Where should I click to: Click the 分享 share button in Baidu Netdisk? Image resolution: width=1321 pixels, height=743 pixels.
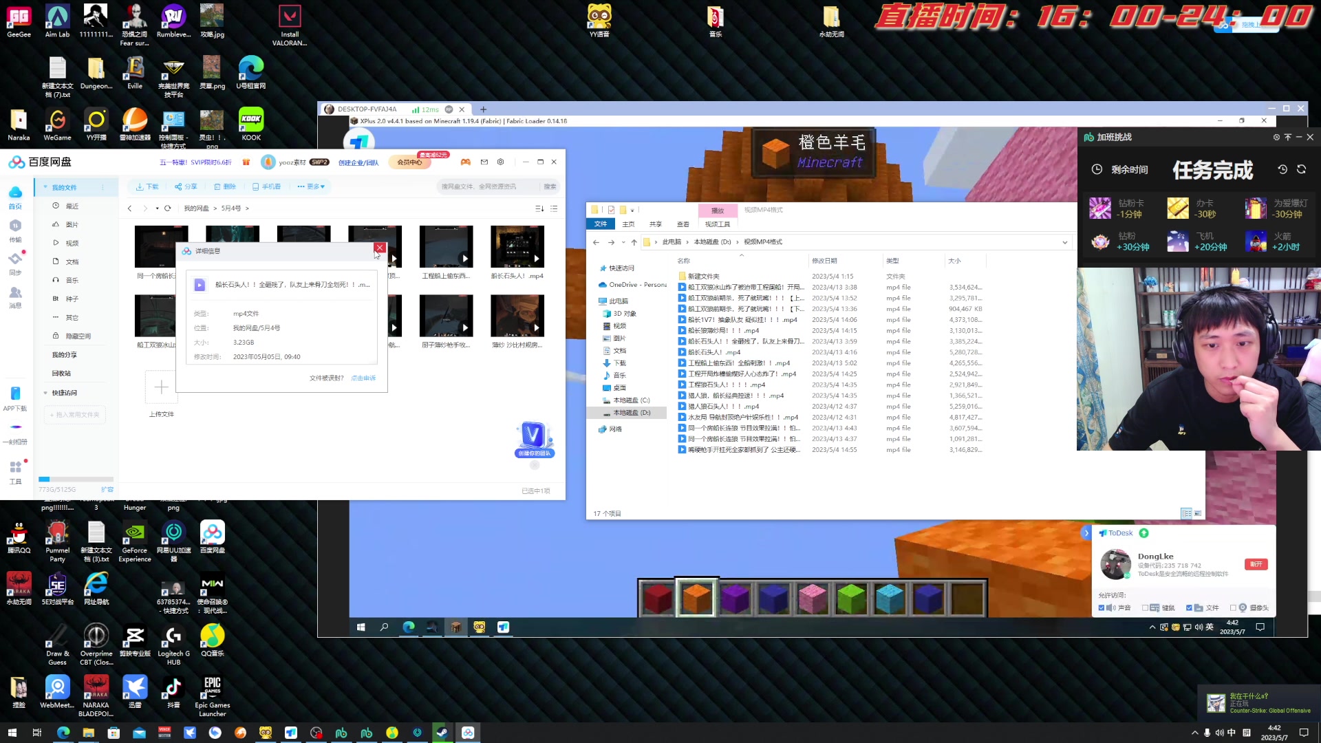click(x=186, y=186)
